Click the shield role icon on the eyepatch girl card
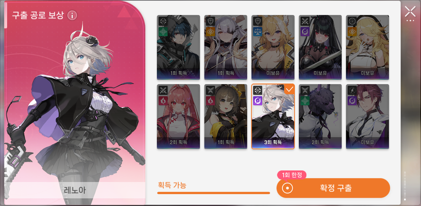Viewport: 421px width, 206px height. [x=210, y=21]
